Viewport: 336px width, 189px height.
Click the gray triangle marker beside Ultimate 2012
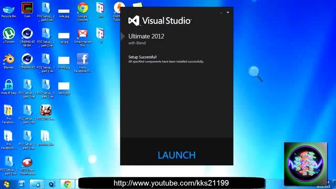pyautogui.click(x=123, y=36)
